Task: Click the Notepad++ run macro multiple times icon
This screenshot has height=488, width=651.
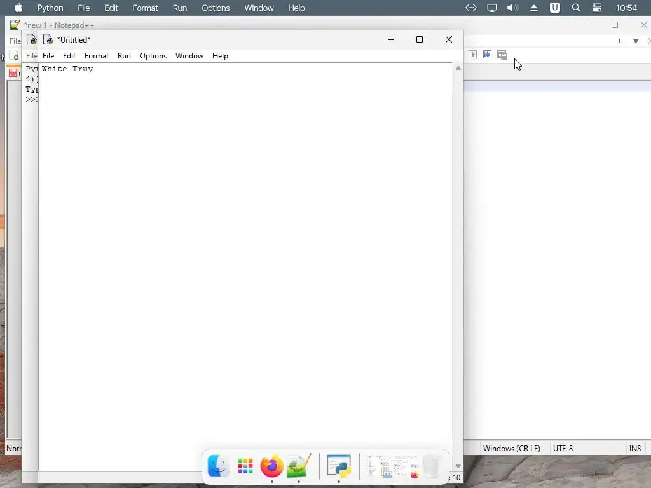Action: (x=487, y=55)
